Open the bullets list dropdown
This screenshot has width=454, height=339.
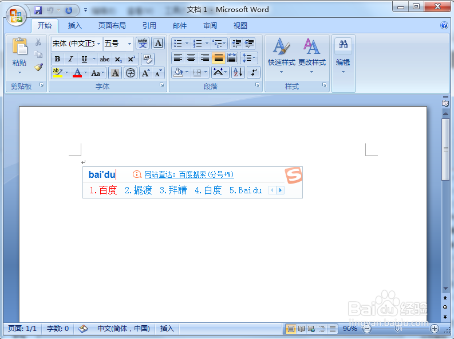click(x=187, y=44)
